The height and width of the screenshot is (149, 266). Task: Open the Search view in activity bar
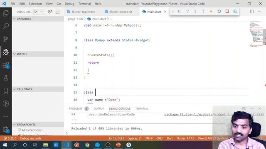click(6, 26)
